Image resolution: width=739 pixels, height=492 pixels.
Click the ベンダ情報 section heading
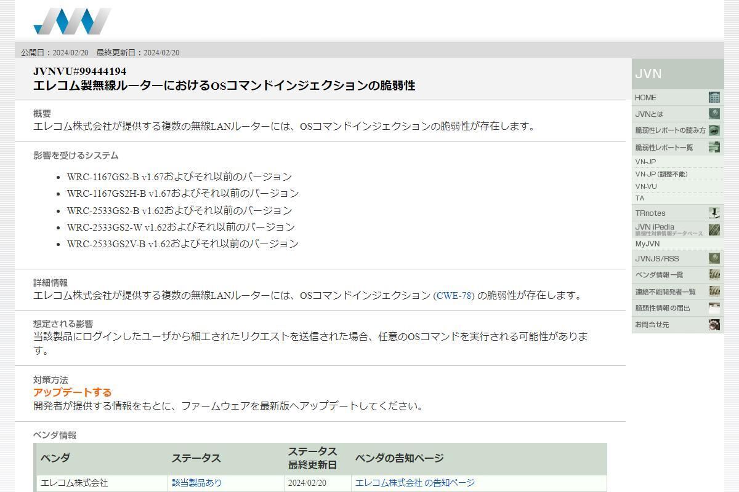click(x=55, y=435)
